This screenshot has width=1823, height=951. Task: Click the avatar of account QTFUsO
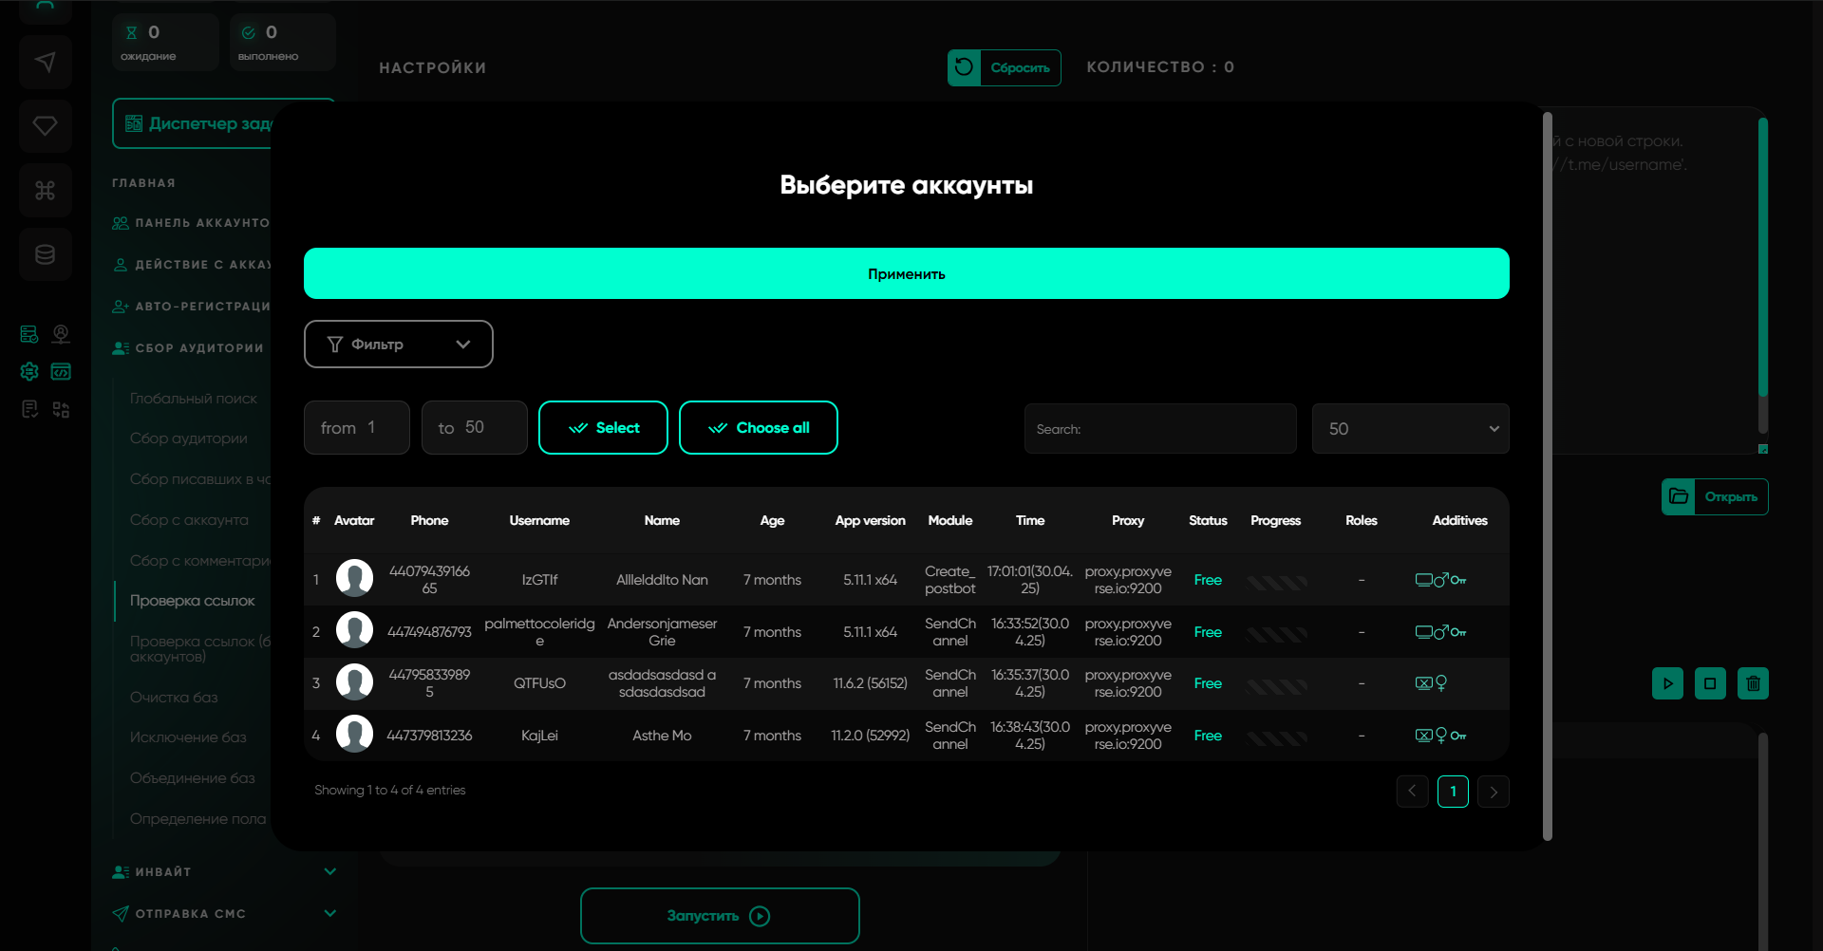(354, 683)
